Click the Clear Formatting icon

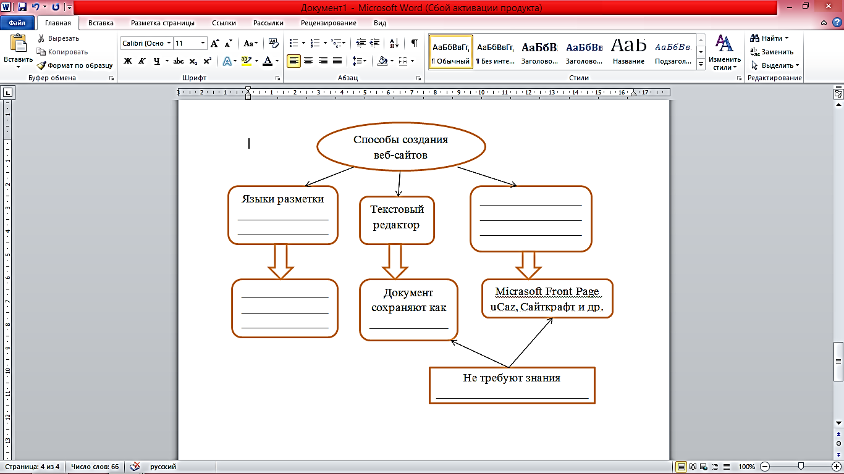274,43
